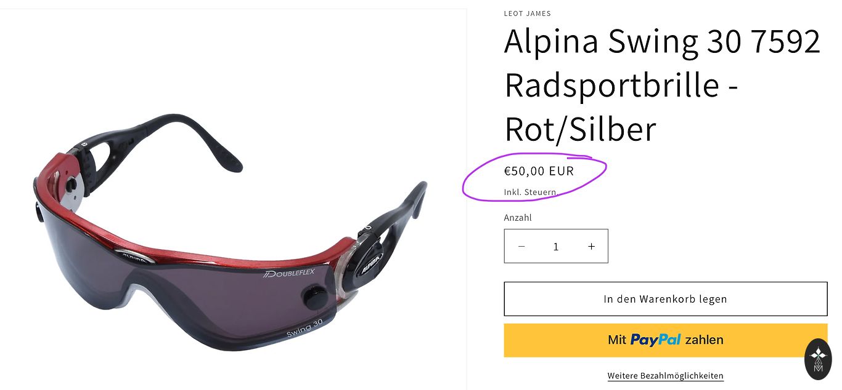This screenshot has width=842, height=390.
Task: Pay using Mit PayPal zahlen button
Action: 666,340
